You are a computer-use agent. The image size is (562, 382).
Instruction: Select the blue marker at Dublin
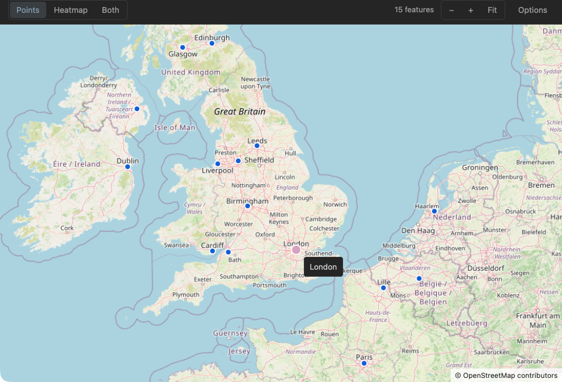pos(128,167)
